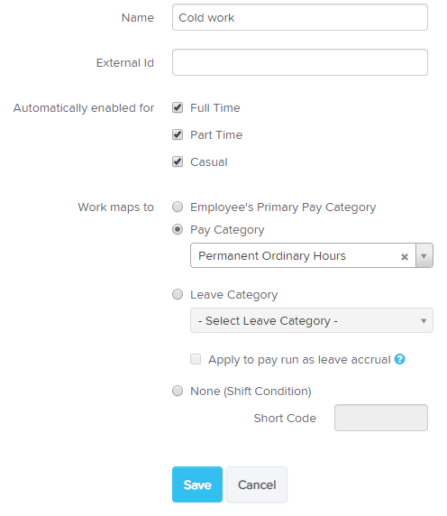The height and width of the screenshot is (516, 447).
Task: Click the Casual label text
Action: pos(209,161)
